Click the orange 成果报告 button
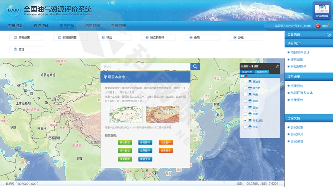This screenshot has height=187, width=333. (166, 150)
